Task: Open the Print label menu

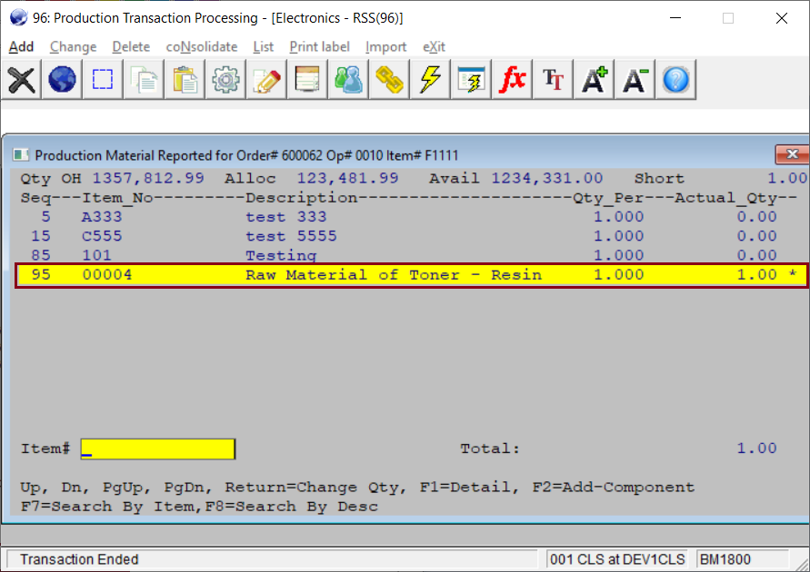Action: [x=319, y=46]
